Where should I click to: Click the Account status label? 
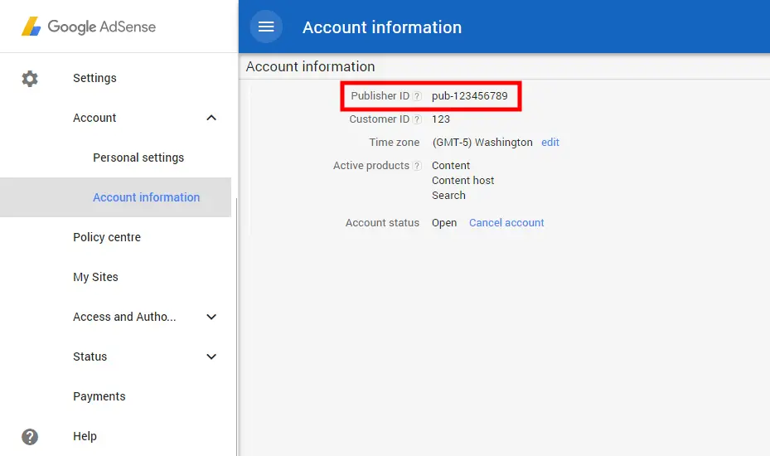[x=382, y=223]
